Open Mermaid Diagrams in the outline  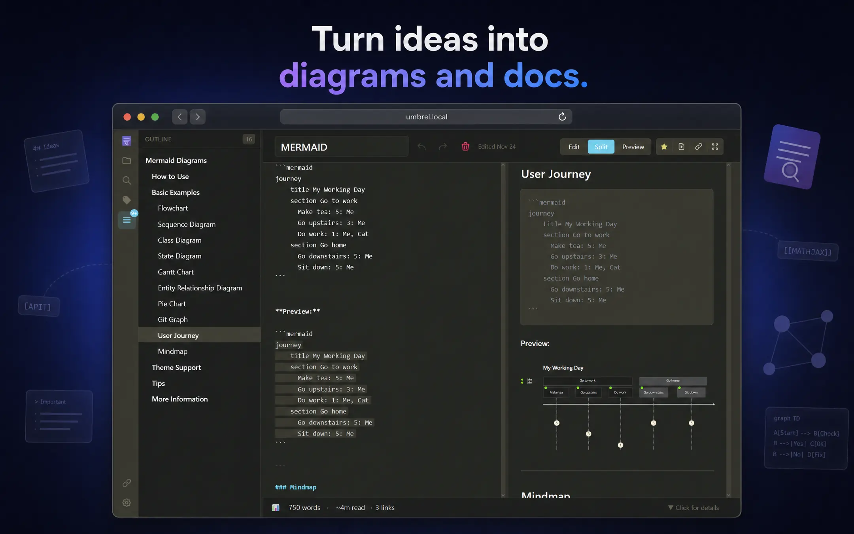[199, 160]
